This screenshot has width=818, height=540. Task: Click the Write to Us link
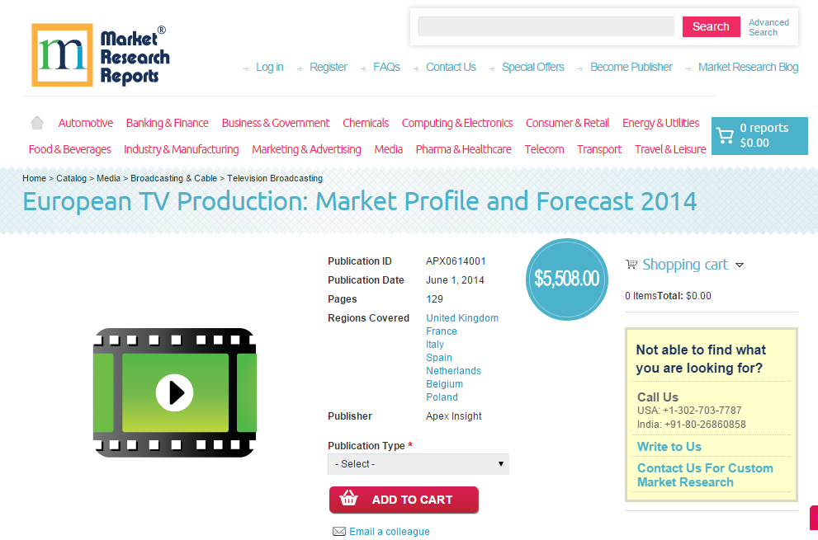point(669,446)
